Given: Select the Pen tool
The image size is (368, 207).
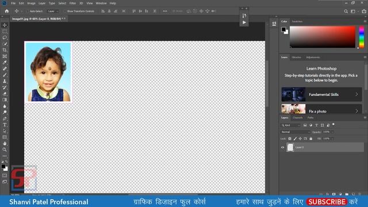Looking at the screenshot, I should [x=5, y=118].
